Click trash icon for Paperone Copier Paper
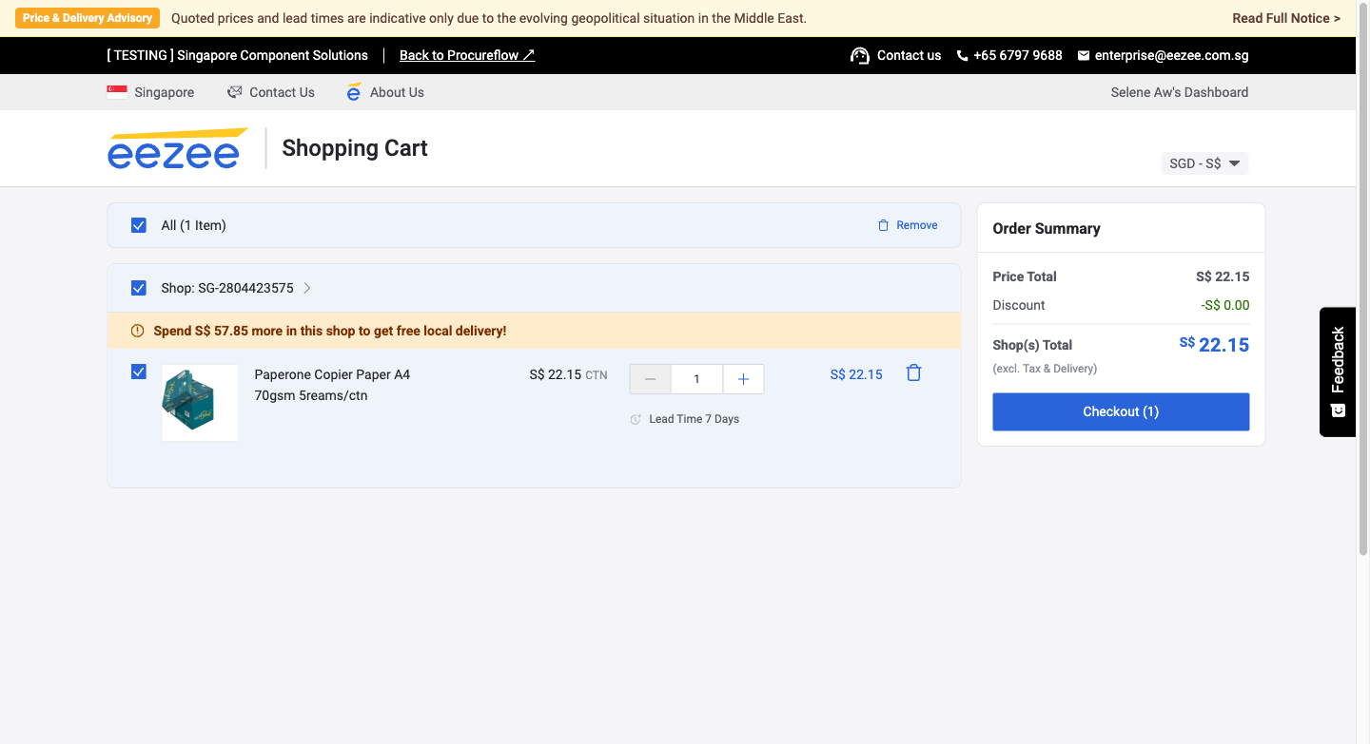This screenshot has width=1370, height=744. pyautogui.click(x=913, y=373)
